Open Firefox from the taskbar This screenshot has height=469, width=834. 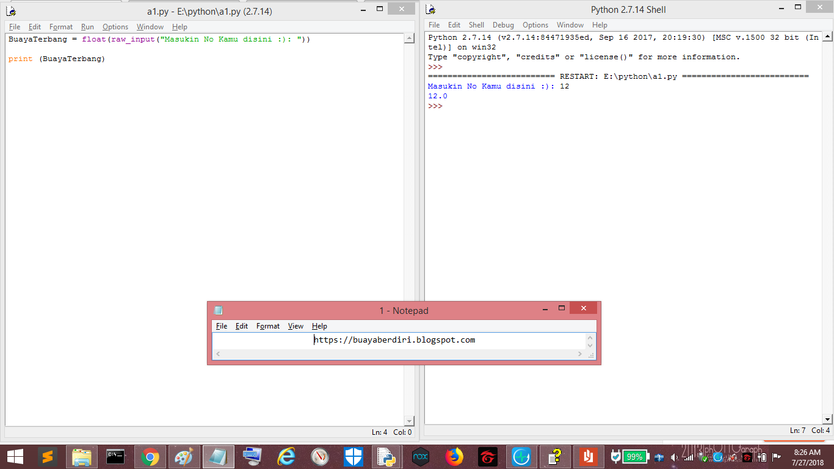[x=452, y=456]
